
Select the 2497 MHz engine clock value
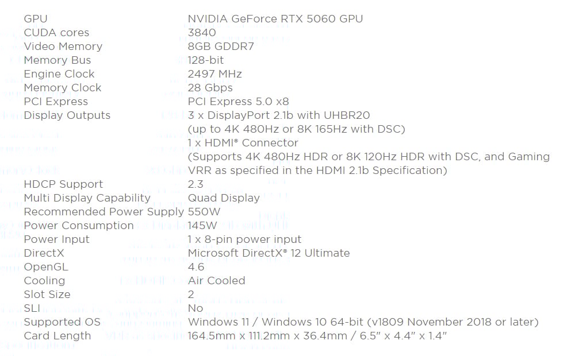(x=214, y=74)
